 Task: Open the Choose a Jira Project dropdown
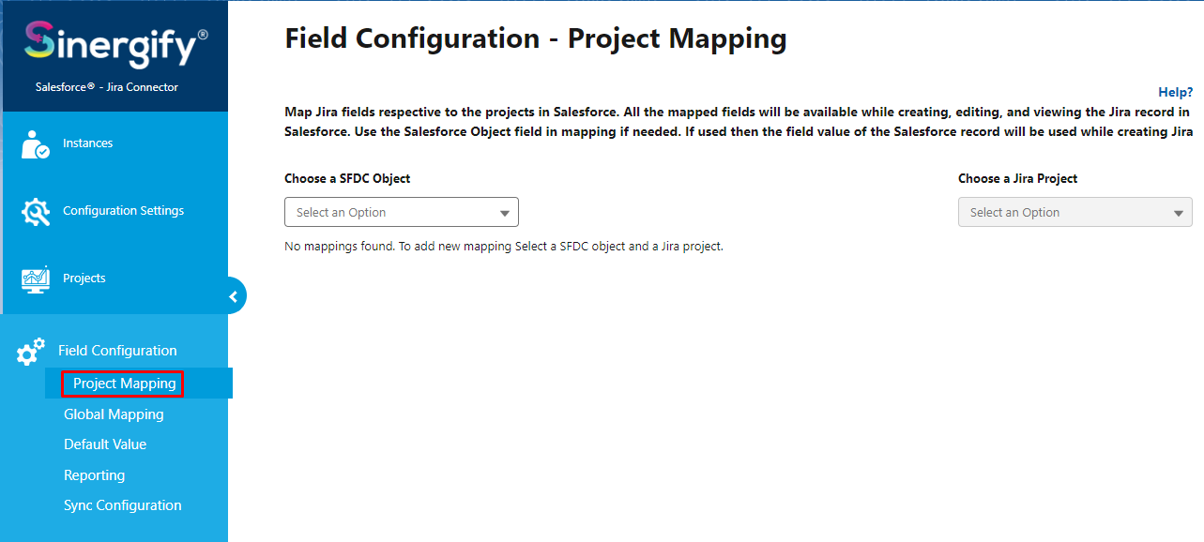pyautogui.click(x=1074, y=213)
